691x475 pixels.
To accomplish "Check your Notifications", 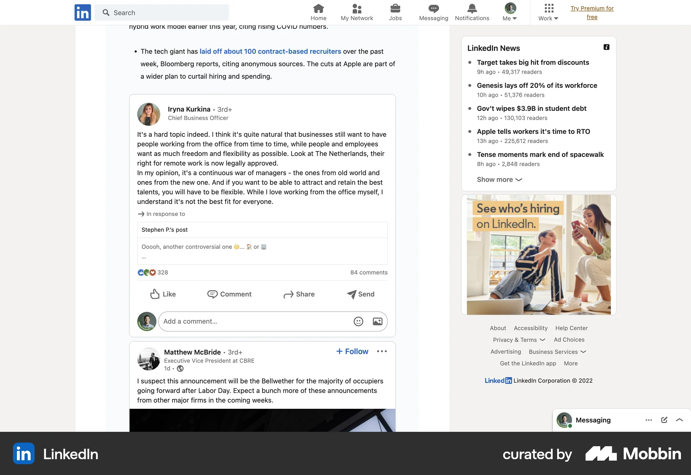I will (471, 12).
